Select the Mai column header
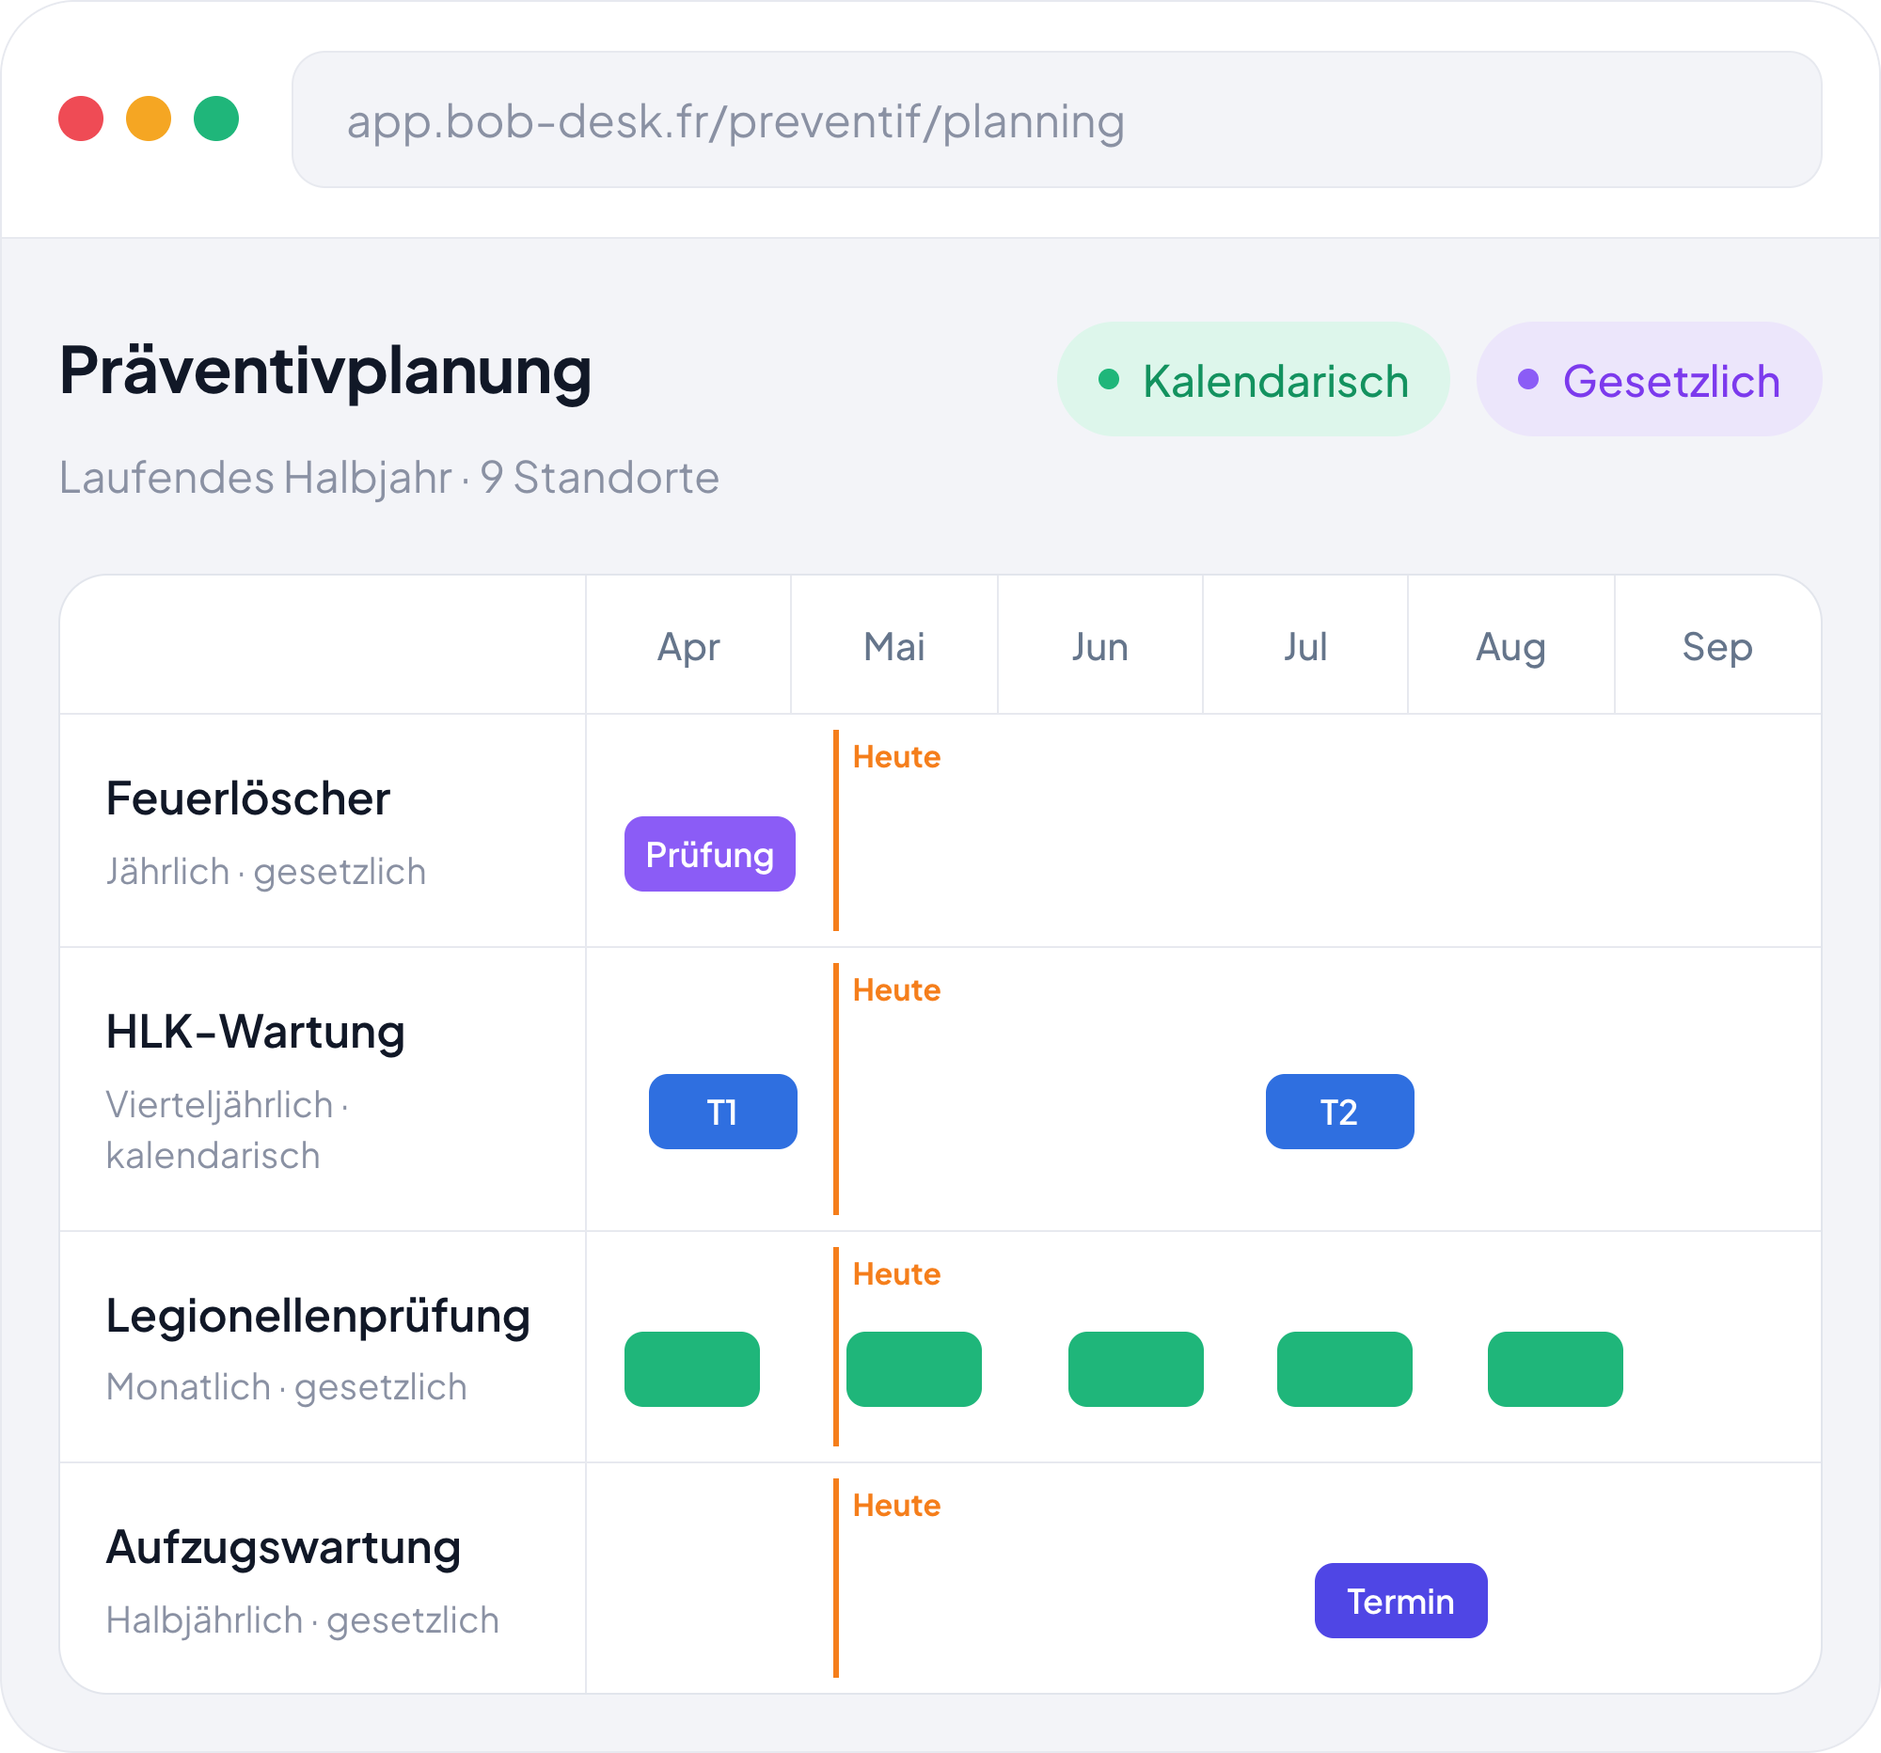This screenshot has height=1753, width=1881. pos(894,646)
